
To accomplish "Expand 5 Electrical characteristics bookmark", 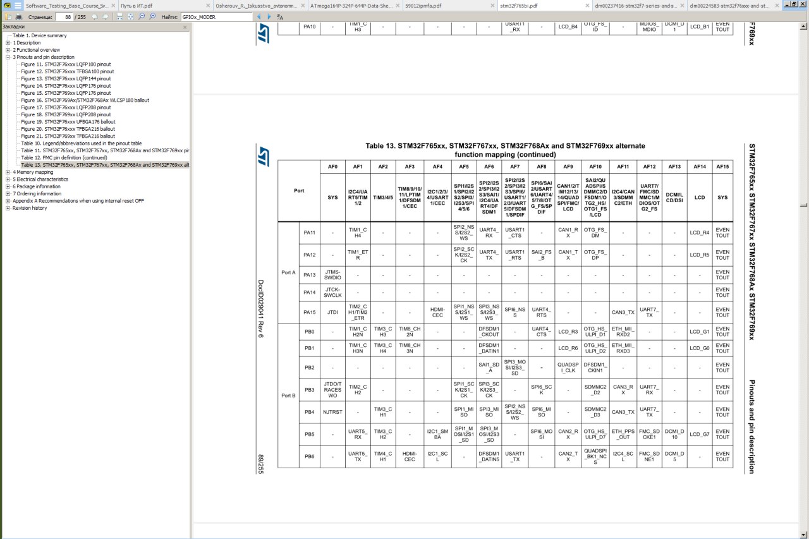I will pyautogui.click(x=8, y=179).
